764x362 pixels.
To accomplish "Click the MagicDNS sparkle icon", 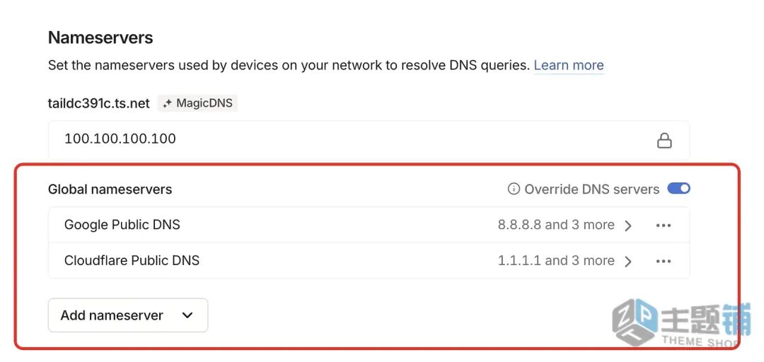I will [x=167, y=103].
